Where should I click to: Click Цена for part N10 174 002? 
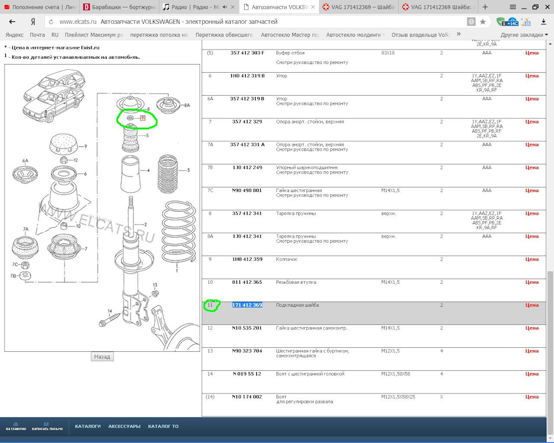point(531,397)
